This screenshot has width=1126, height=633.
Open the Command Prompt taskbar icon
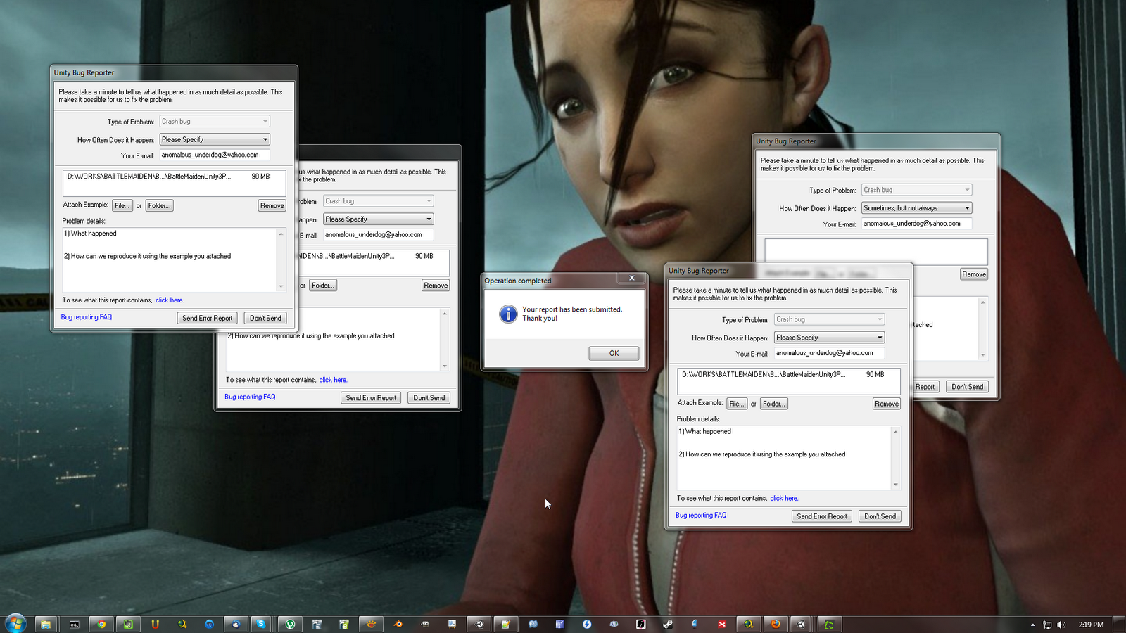(74, 624)
